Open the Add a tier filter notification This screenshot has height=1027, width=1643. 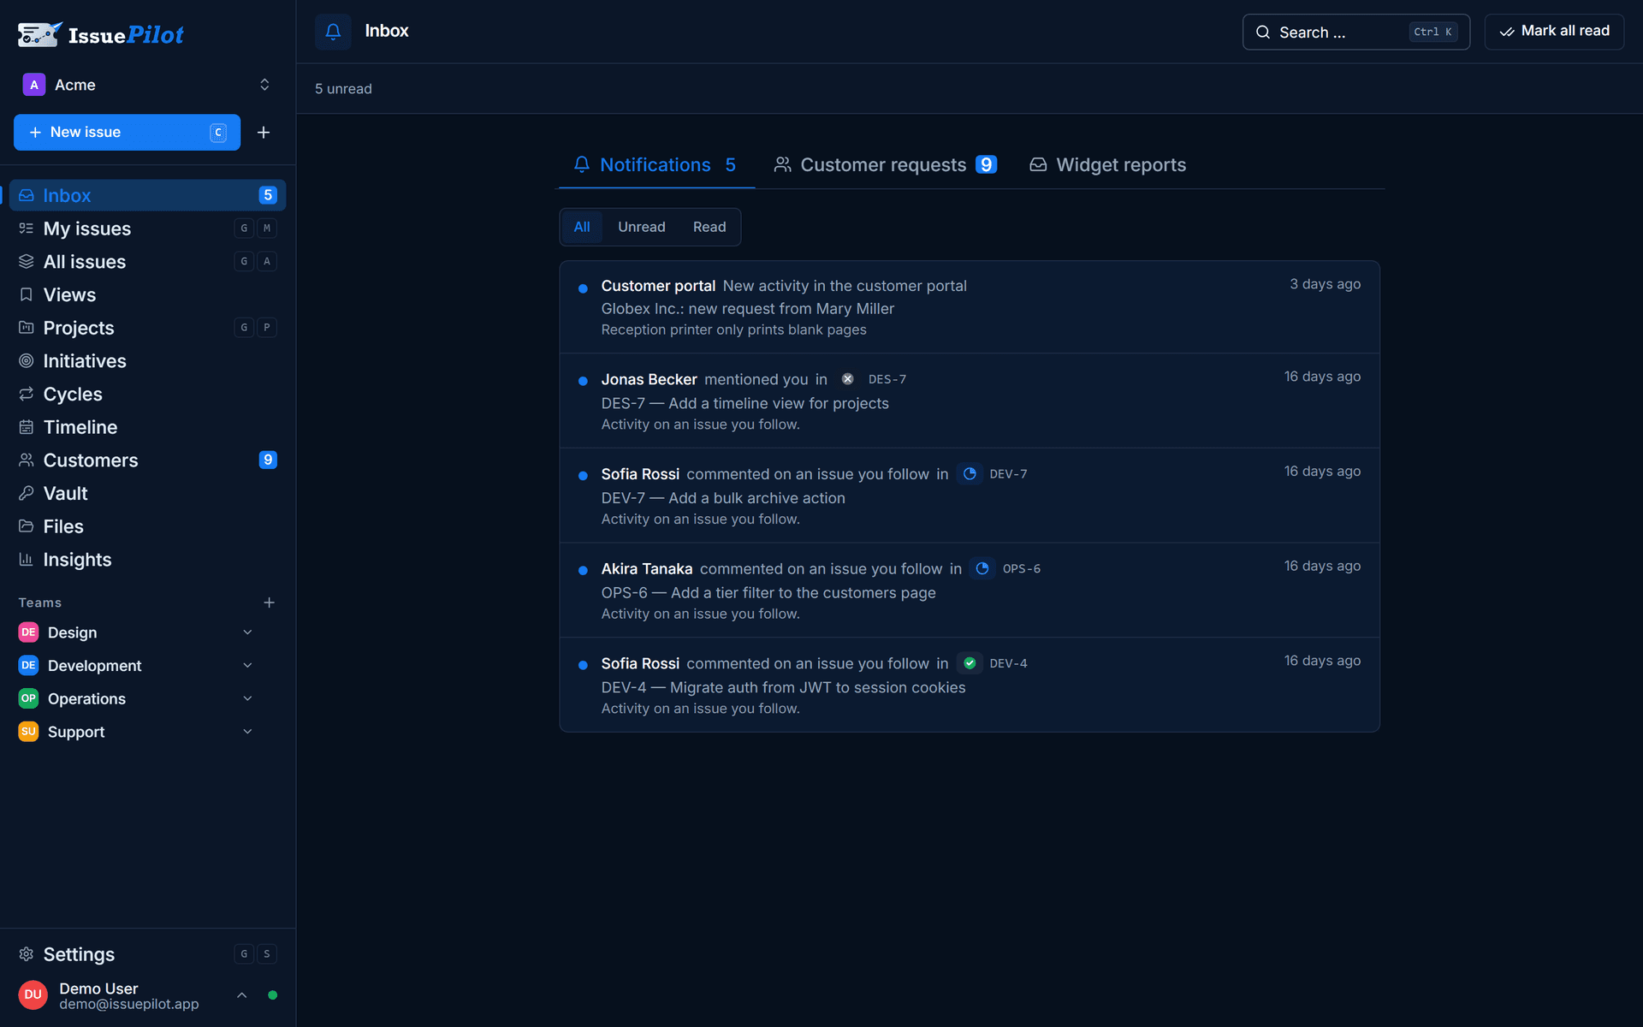coord(969,591)
